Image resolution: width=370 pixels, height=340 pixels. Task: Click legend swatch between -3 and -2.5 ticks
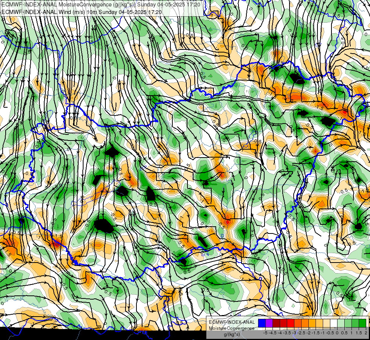298,323
